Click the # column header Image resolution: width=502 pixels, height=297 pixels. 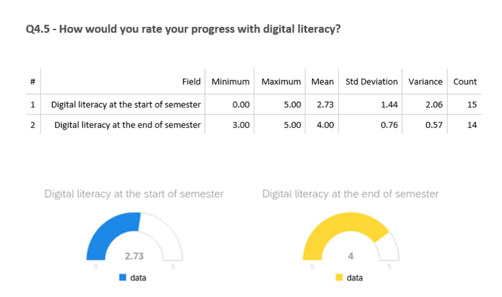click(x=33, y=82)
